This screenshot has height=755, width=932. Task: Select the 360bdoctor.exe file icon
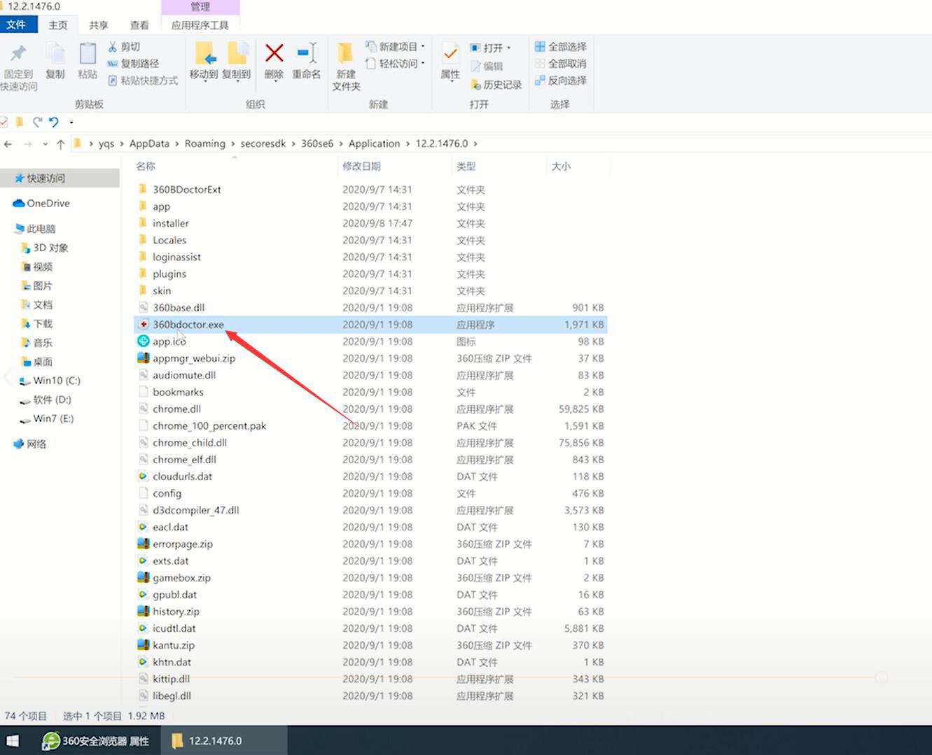[143, 325]
